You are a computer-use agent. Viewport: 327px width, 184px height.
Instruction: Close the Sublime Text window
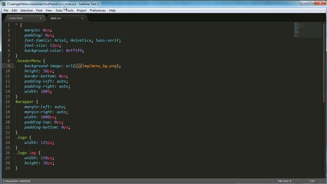320,3
